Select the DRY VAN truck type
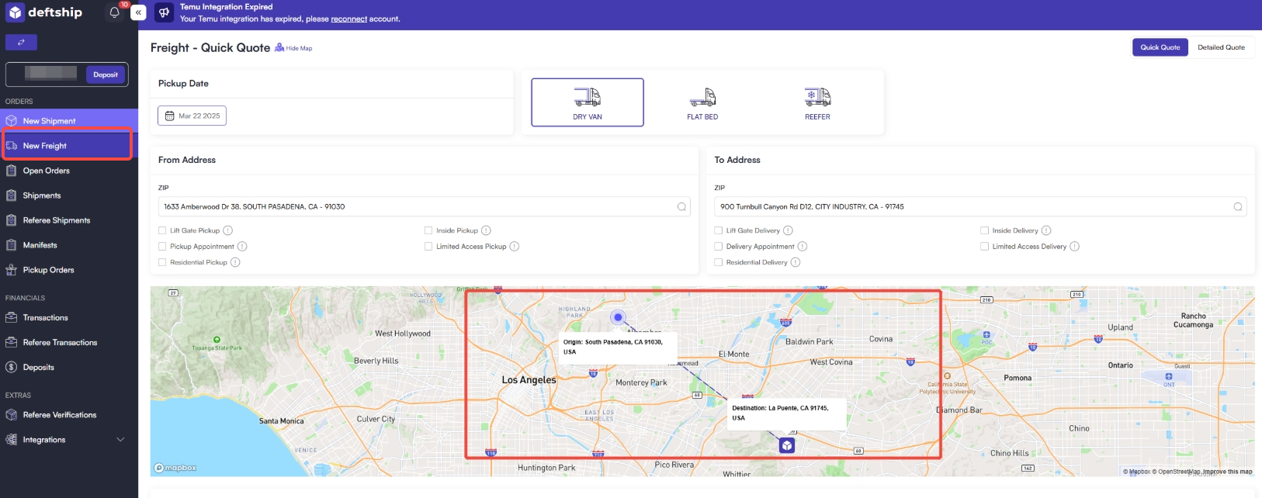Screen dimensions: 1262x498 tap(588, 102)
